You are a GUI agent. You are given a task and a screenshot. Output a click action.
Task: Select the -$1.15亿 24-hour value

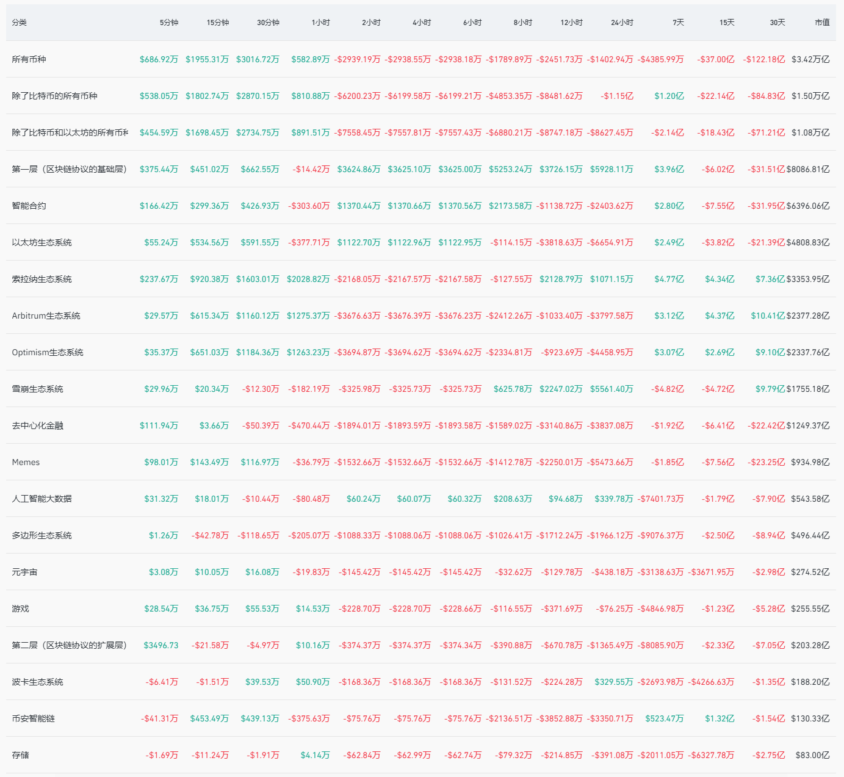pyautogui.click(x=617, y=96)
